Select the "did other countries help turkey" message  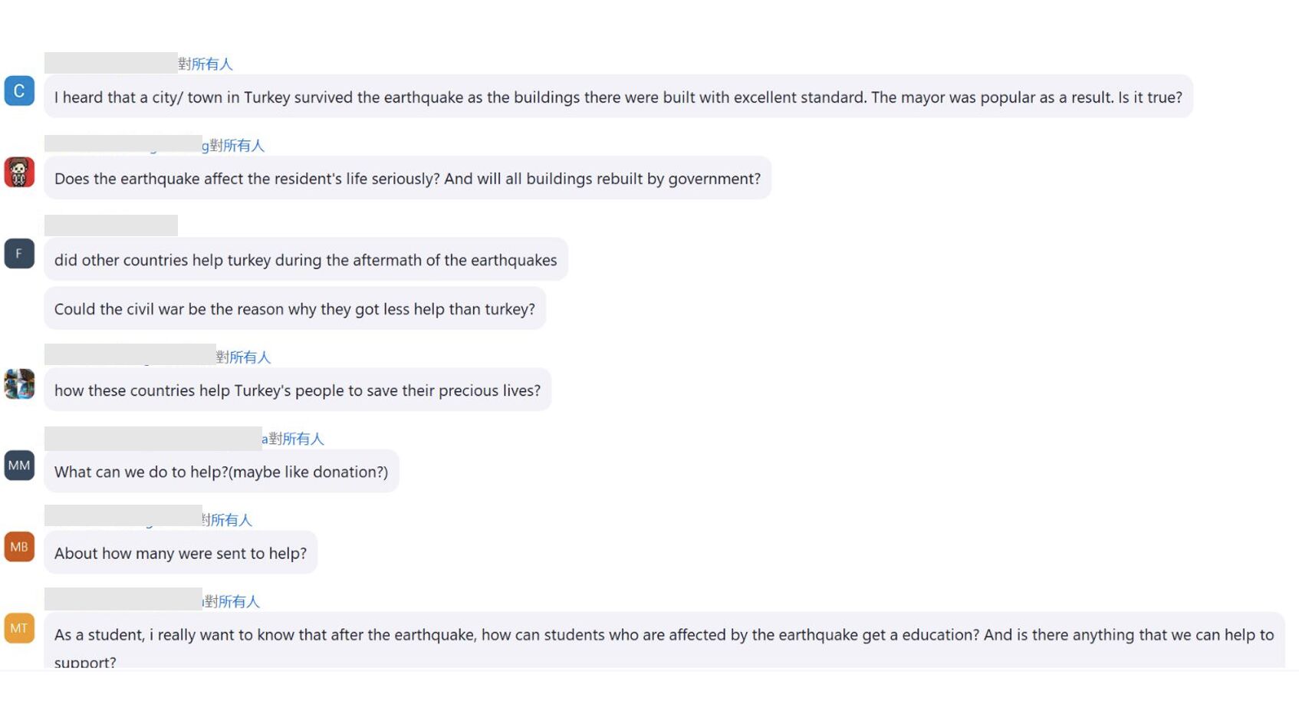click(305, 260)
